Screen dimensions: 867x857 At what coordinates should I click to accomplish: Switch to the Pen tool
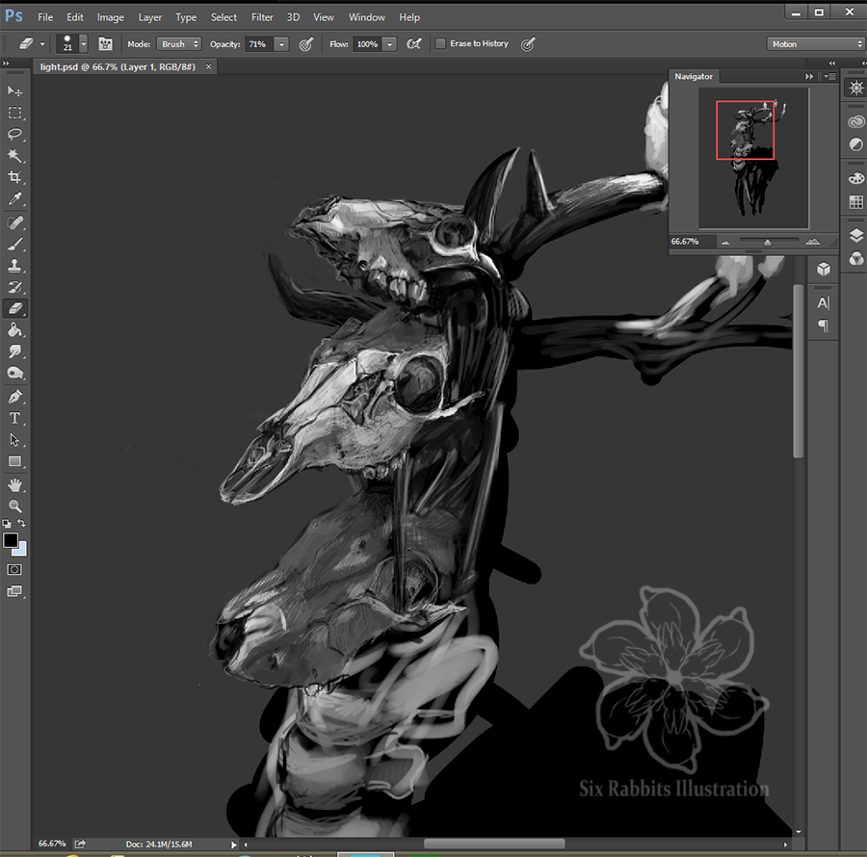(x=15, y=397)
